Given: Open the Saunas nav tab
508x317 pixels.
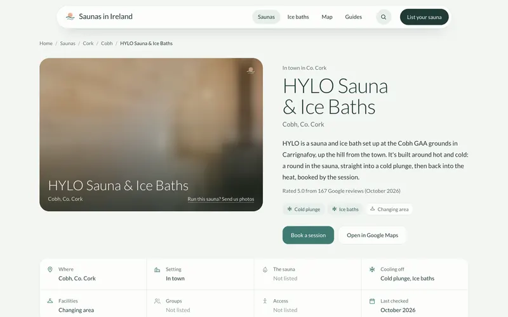Looking at the screenshot, I should tap(266, 17).
